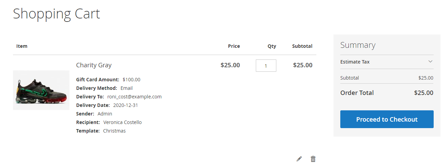Viewport: 447px width, 165px height.
Task: Click the roni_cost@example.com delivery email
Action: (x=134, y=97)
